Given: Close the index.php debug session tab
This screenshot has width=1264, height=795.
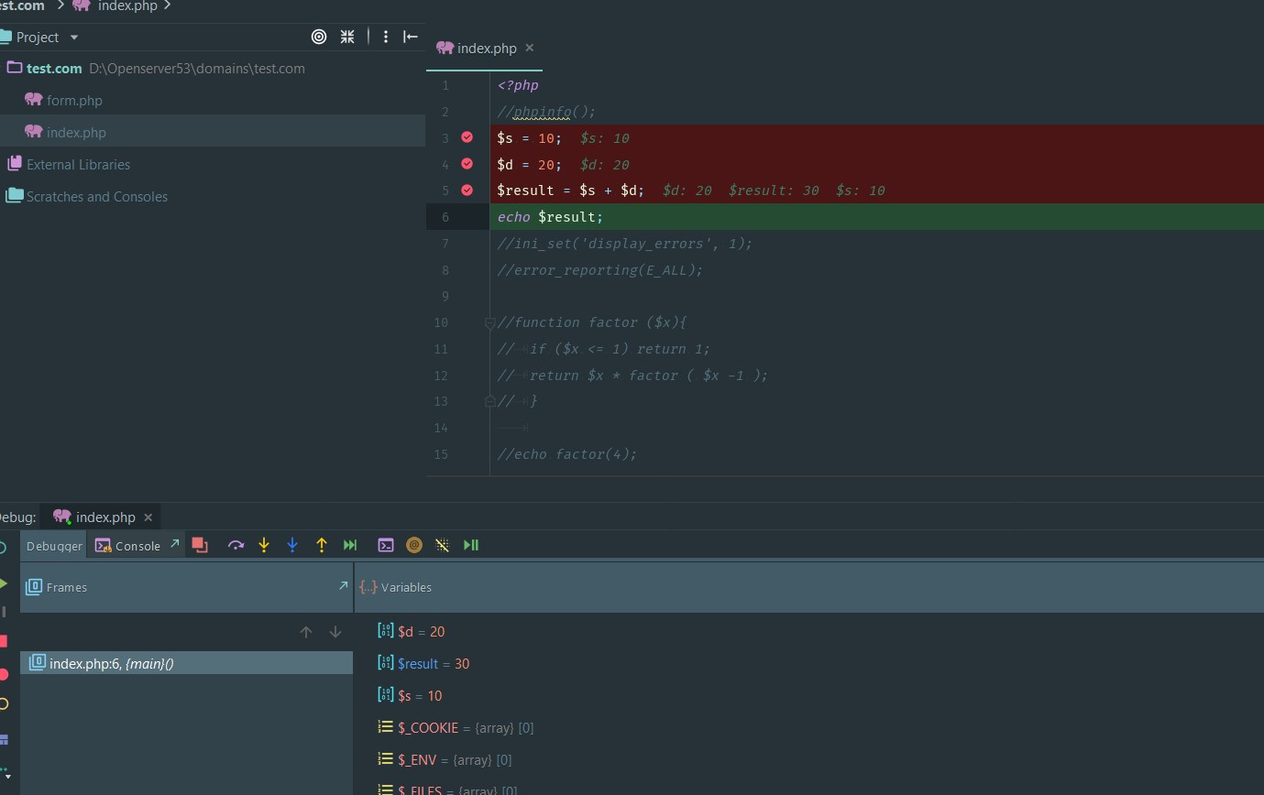Looking at the screenshot, I should coord(148,517).
